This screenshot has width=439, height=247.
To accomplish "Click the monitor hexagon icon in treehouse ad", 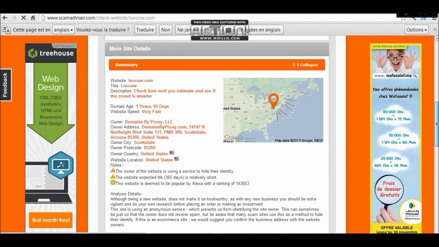I will [x=61, y=165].
